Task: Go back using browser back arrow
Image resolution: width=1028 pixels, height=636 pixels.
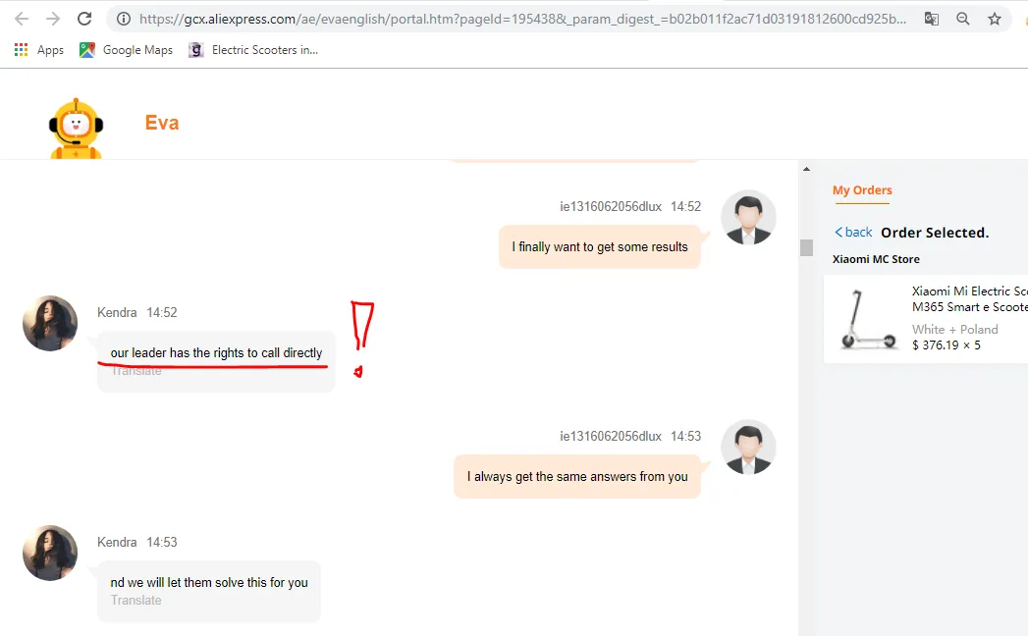Action: [x=22, y=19]
